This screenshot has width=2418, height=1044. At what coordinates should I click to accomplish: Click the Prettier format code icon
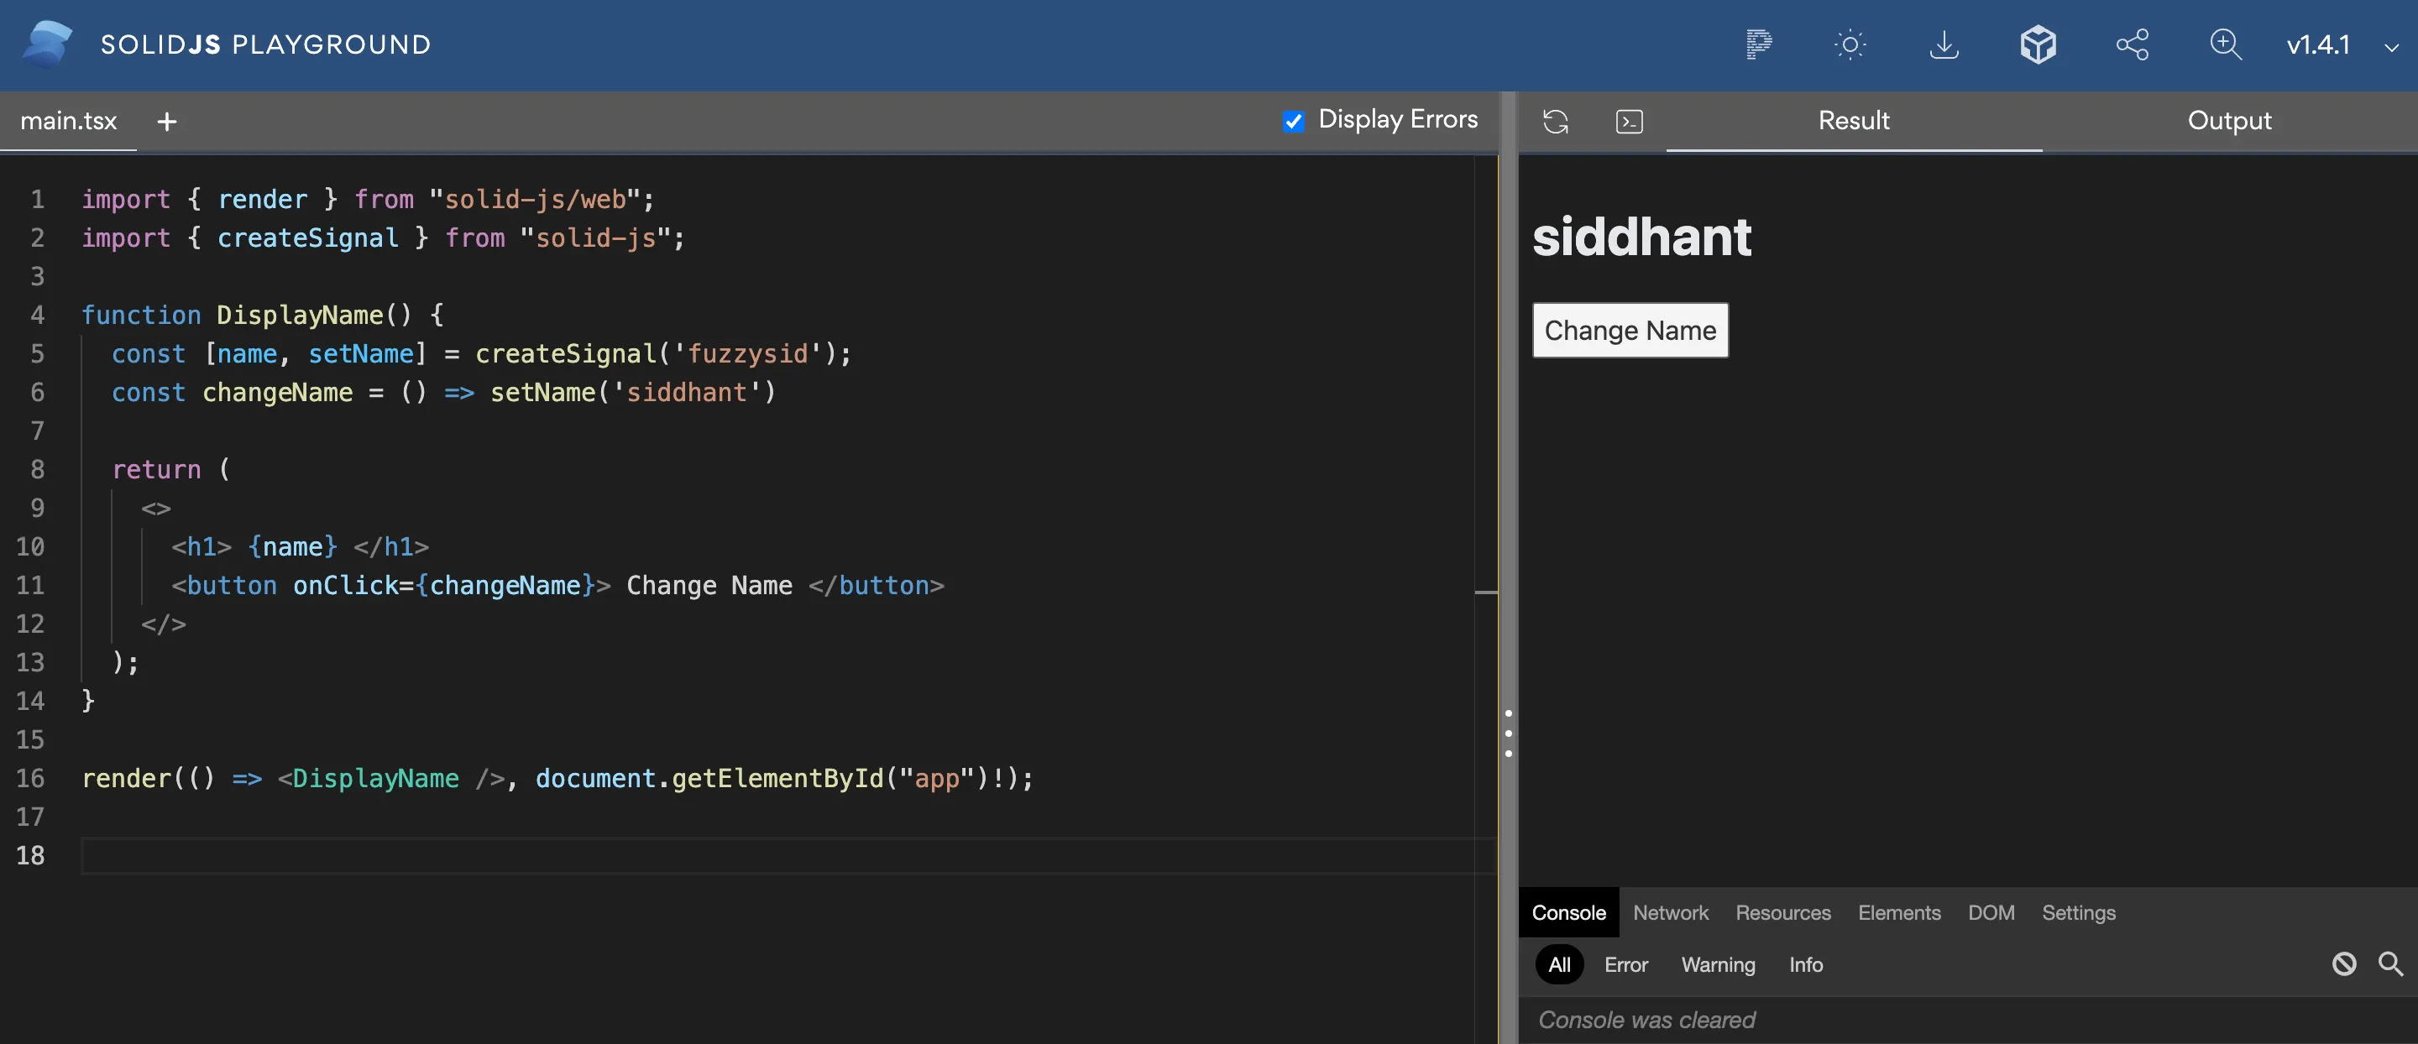(x=1758, y=44)
